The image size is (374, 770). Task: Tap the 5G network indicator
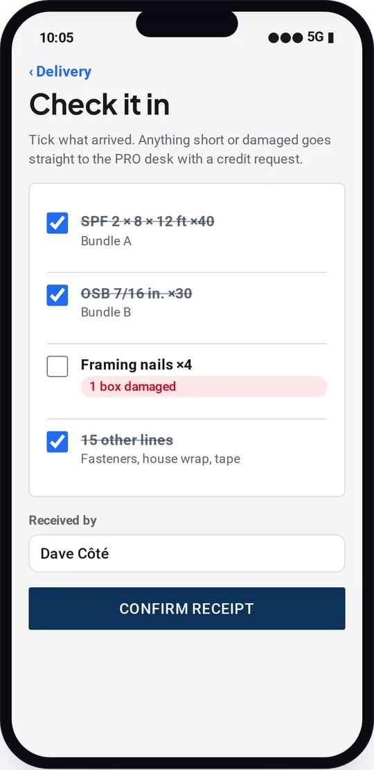click(316, 37)
